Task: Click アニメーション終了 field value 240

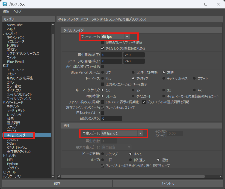Action: [x=134, y=61]
